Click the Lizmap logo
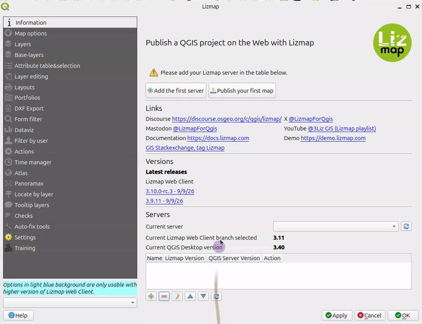This screenshot has width=422, height=324. 392,43
